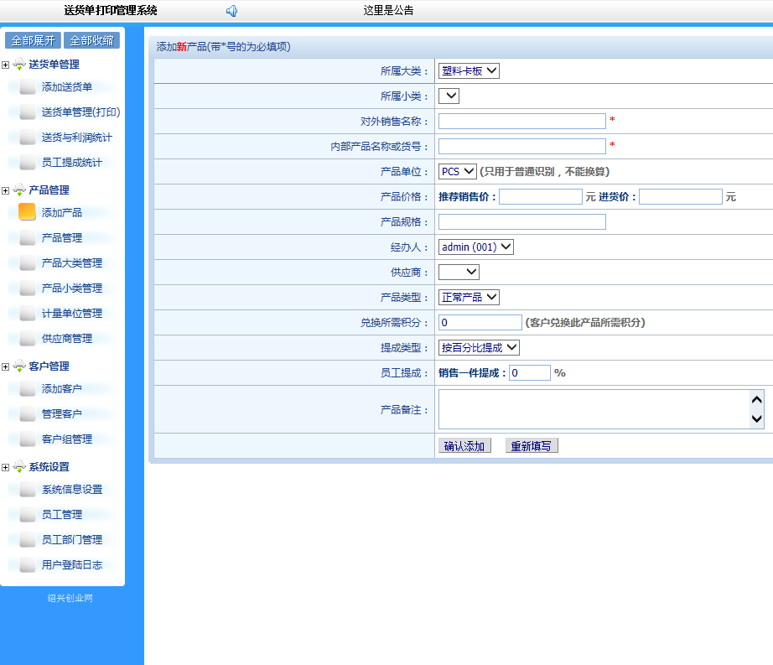The image size is (773, 665).
Task: Focus the 内部产品名称或货号 input field
Action: click(522, 147)
